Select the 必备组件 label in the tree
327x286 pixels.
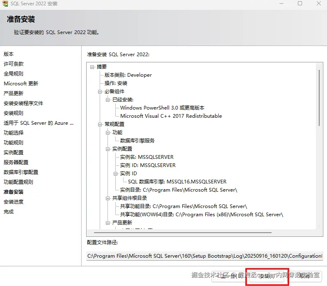[114, 92]
